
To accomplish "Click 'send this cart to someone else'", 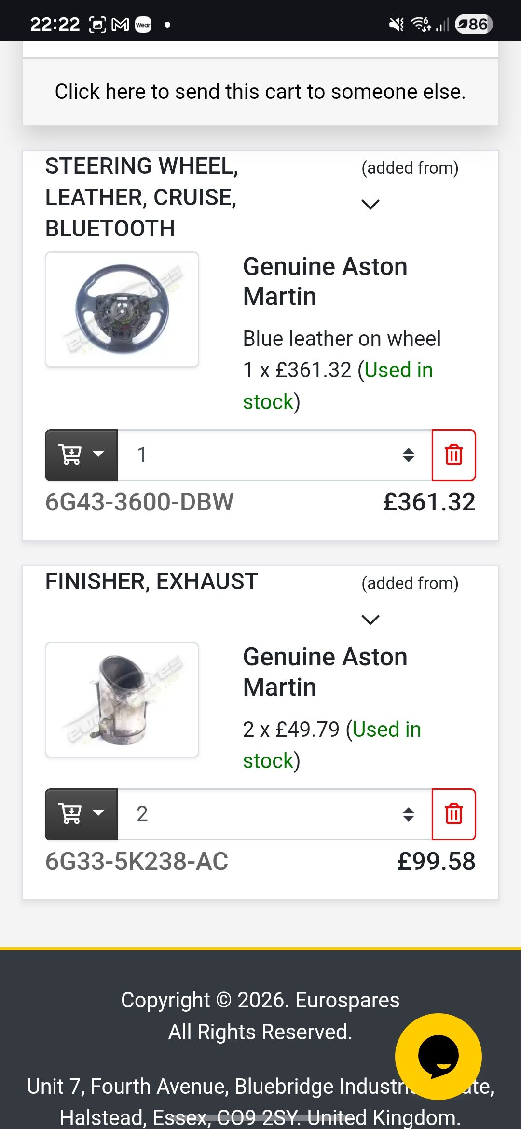I will point(260,92).
